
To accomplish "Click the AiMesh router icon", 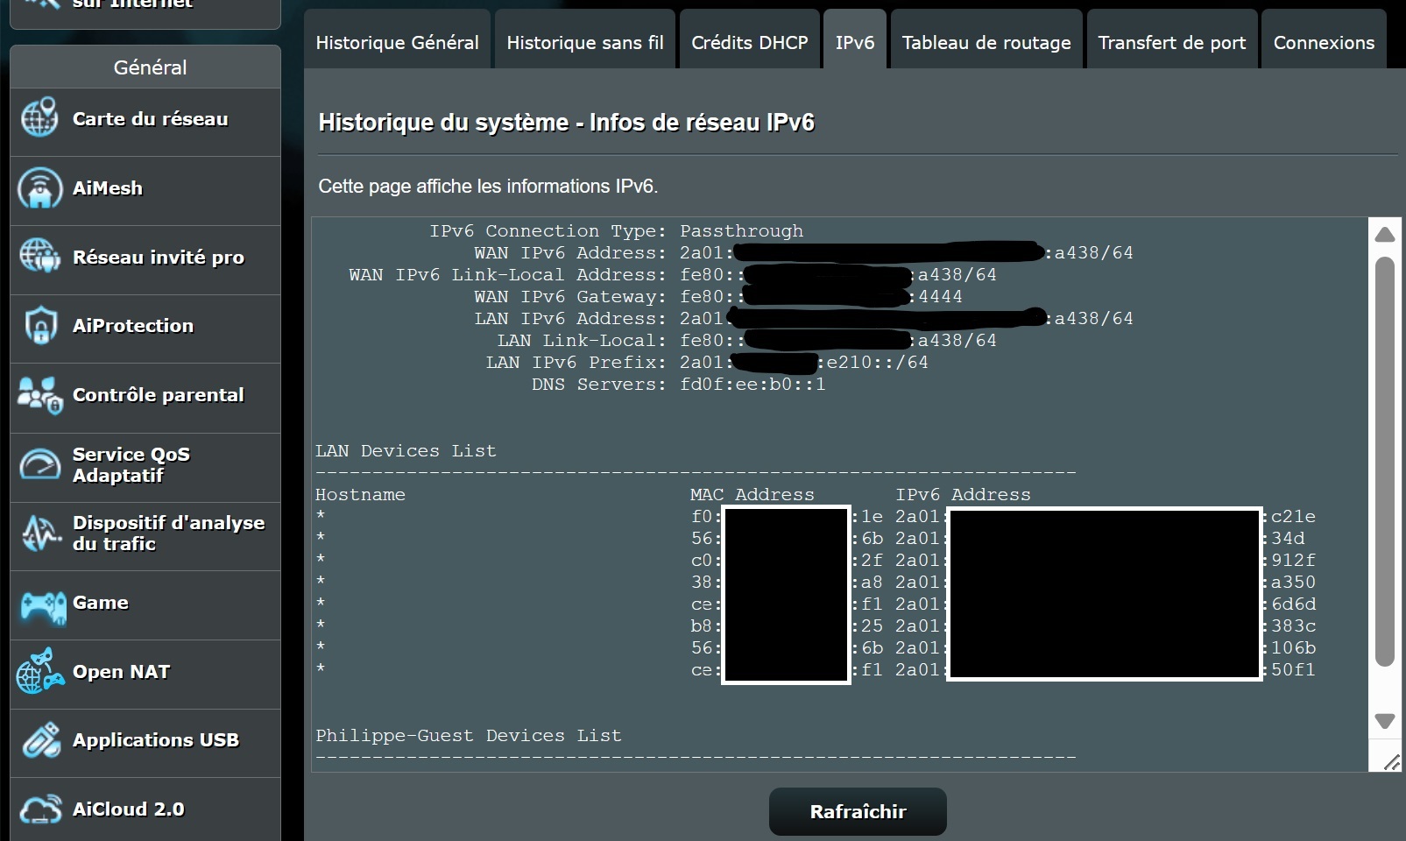I will point(40,187).
